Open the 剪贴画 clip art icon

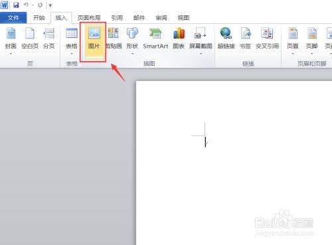[x=114, y=33]
